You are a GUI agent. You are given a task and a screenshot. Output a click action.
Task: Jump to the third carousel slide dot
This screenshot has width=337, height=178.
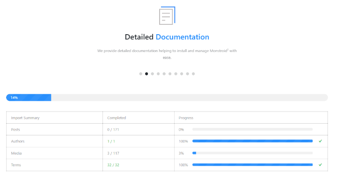(153, 74)
